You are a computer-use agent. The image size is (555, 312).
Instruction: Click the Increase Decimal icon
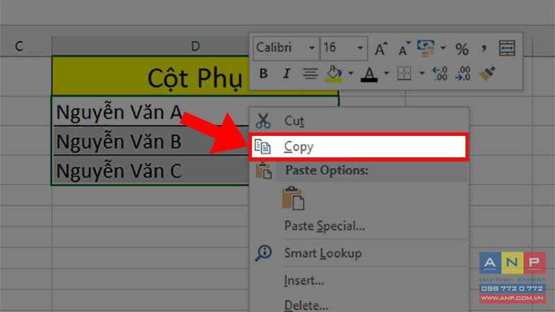click(439, 73)
